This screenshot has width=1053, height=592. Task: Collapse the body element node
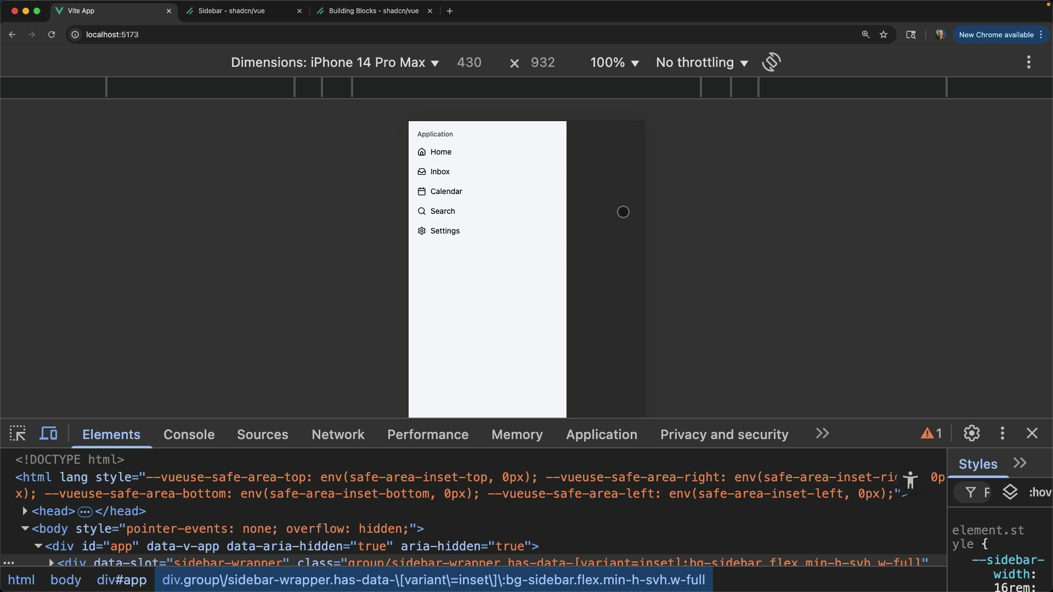click(25, 528)
